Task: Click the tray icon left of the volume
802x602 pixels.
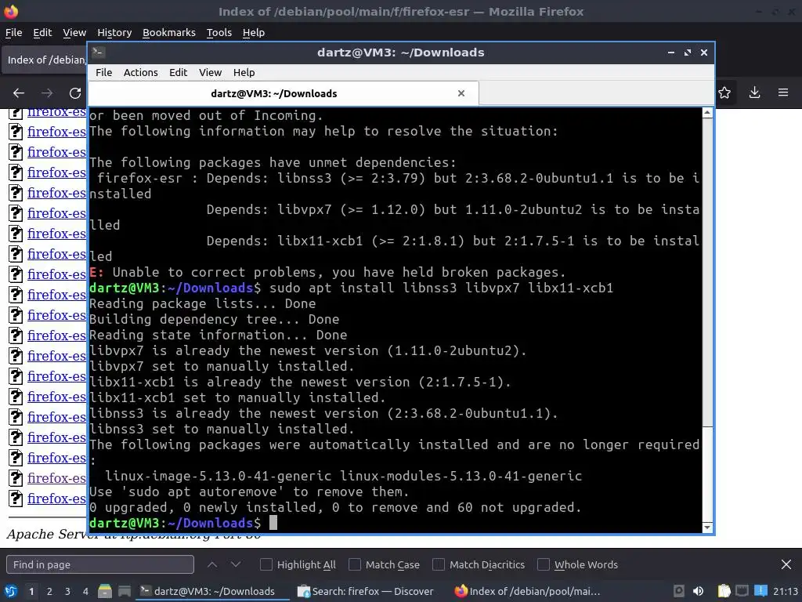Action: [x=679, y=591]
